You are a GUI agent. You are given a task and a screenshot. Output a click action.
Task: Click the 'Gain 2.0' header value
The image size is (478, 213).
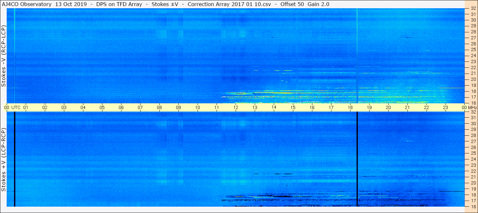pyautogui.click(x=318, y=4)
